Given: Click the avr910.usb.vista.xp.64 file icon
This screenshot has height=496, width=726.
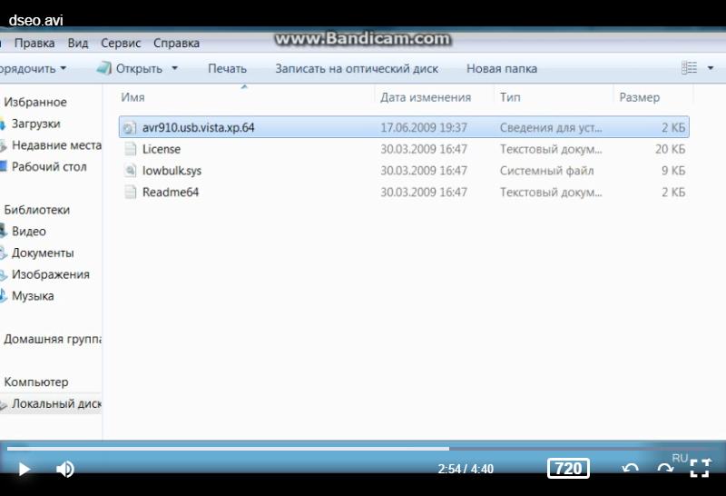Looking at the screenshot, I should [130, 127].
